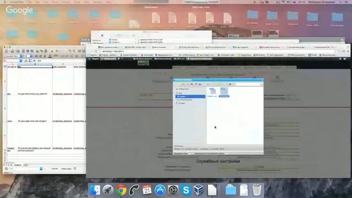Click the Google logo at desktop top-left
Viewport: 352px width, 198px height.
[x=20, y=10]
